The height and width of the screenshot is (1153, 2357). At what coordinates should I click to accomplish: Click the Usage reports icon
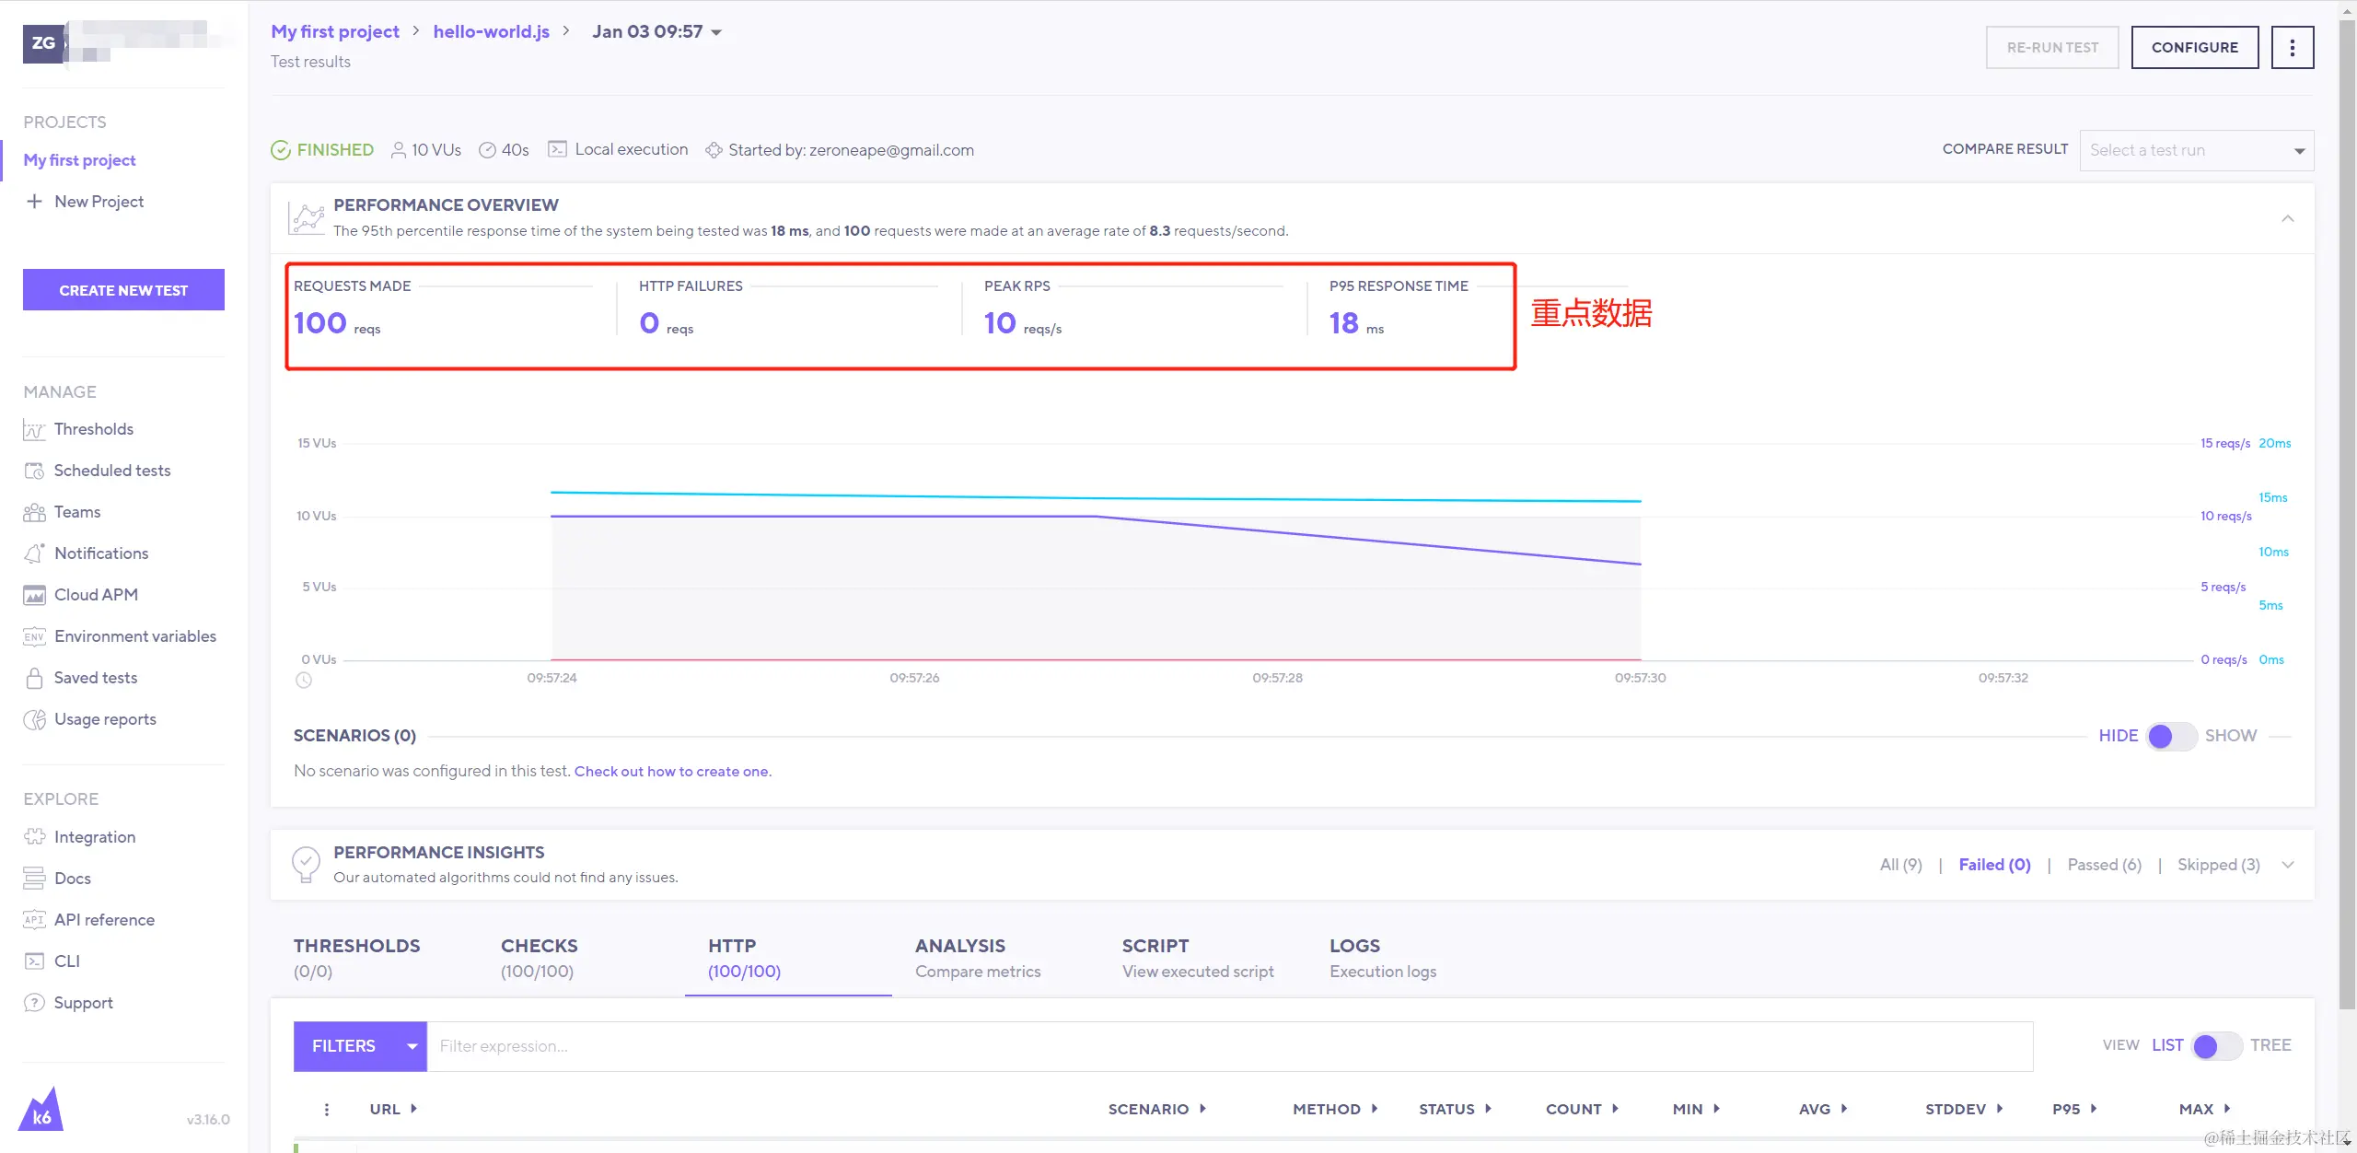click(x=34, y=720)
